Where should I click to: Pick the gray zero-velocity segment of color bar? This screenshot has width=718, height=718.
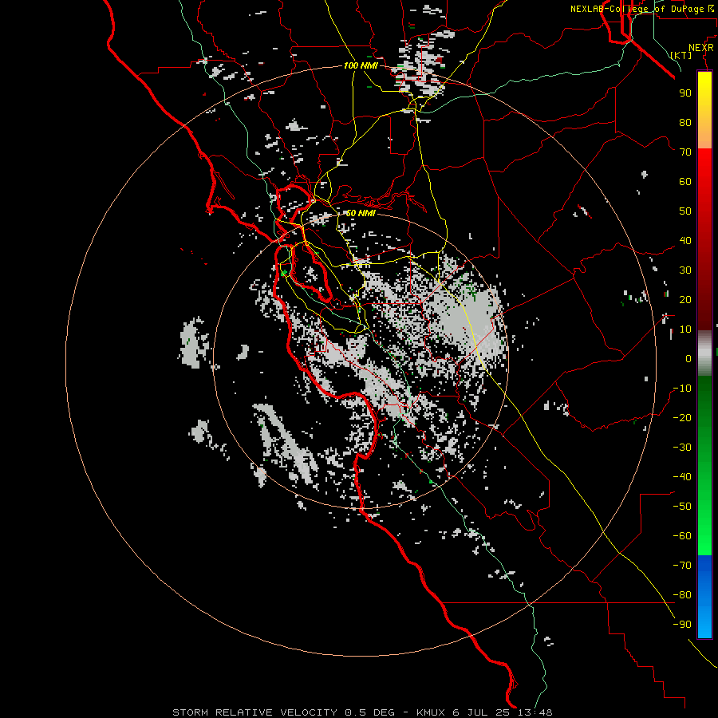tap(704, 353)
